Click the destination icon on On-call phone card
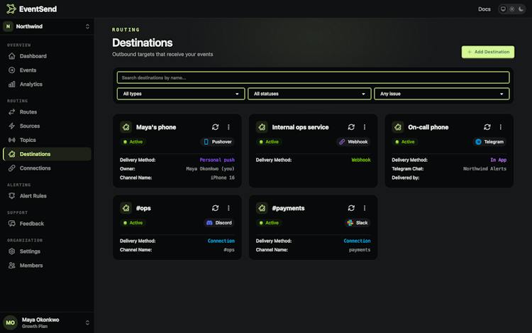Image resolution: width=532 pixels, height=333 pixels. click(398, 127)
